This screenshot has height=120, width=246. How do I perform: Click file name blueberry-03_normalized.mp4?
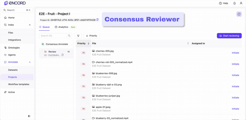(x=112, y=118)
